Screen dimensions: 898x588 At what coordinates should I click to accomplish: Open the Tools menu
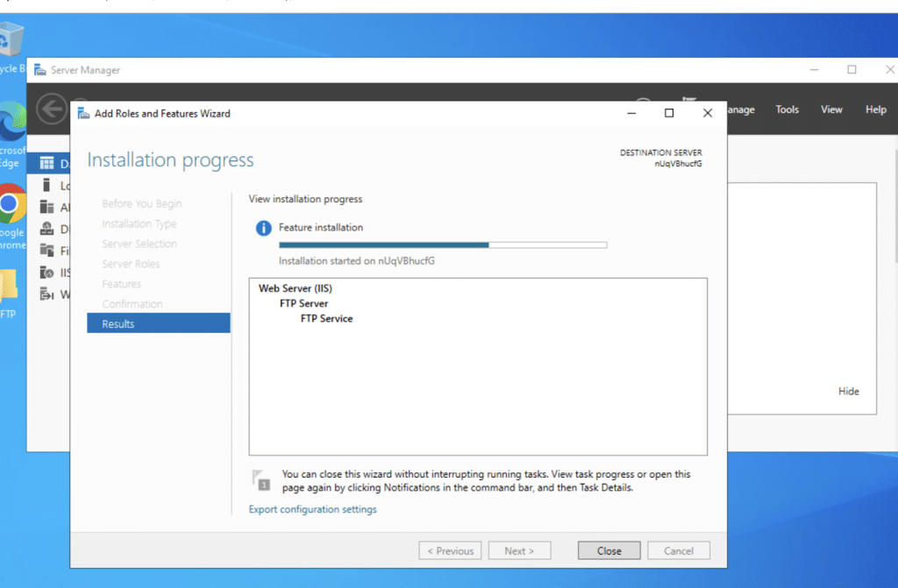click(x=787, y=110)
